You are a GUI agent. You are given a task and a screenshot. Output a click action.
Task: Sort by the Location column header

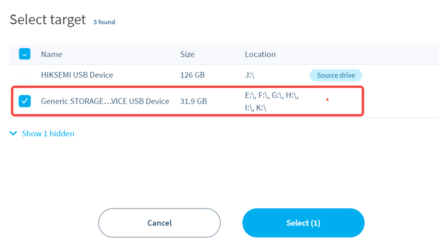coord(260,54)
